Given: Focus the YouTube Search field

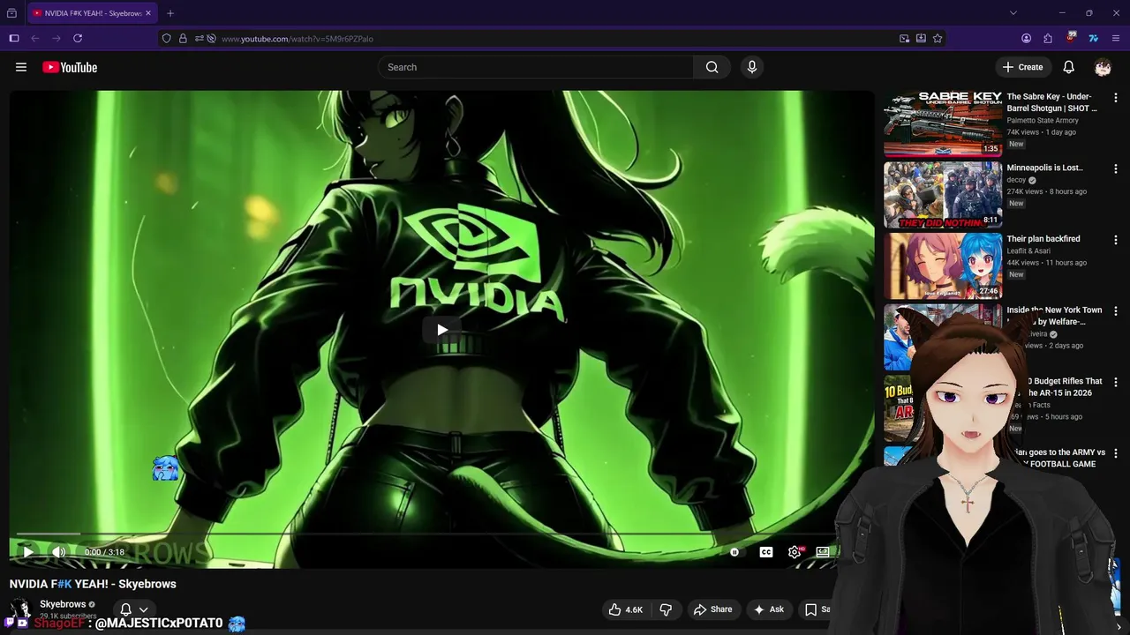Looking at the screenshot, I should [x=536, y=67].
